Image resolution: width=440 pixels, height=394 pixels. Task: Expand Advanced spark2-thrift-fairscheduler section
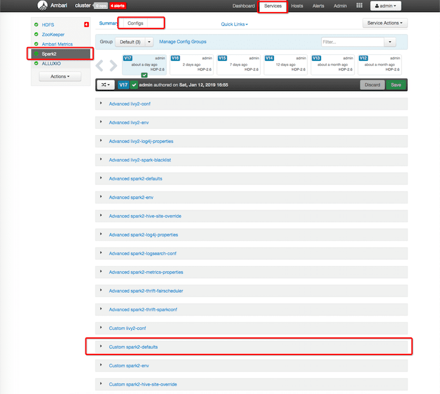point(251,291)
